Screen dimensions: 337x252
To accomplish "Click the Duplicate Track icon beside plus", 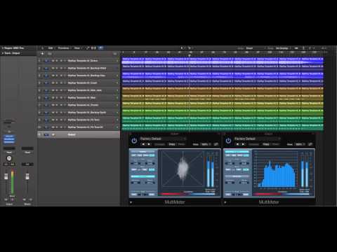I will 50,54.
